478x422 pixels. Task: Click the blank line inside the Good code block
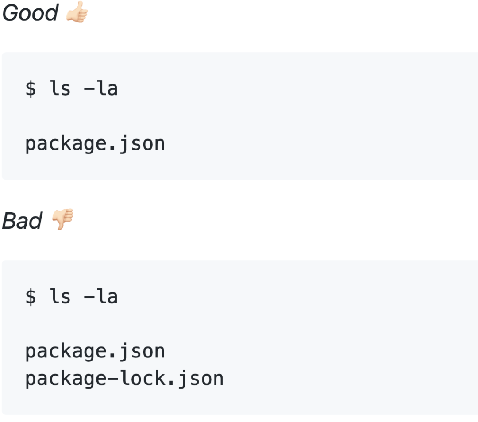pyautogui.click(x=240, y=116)
